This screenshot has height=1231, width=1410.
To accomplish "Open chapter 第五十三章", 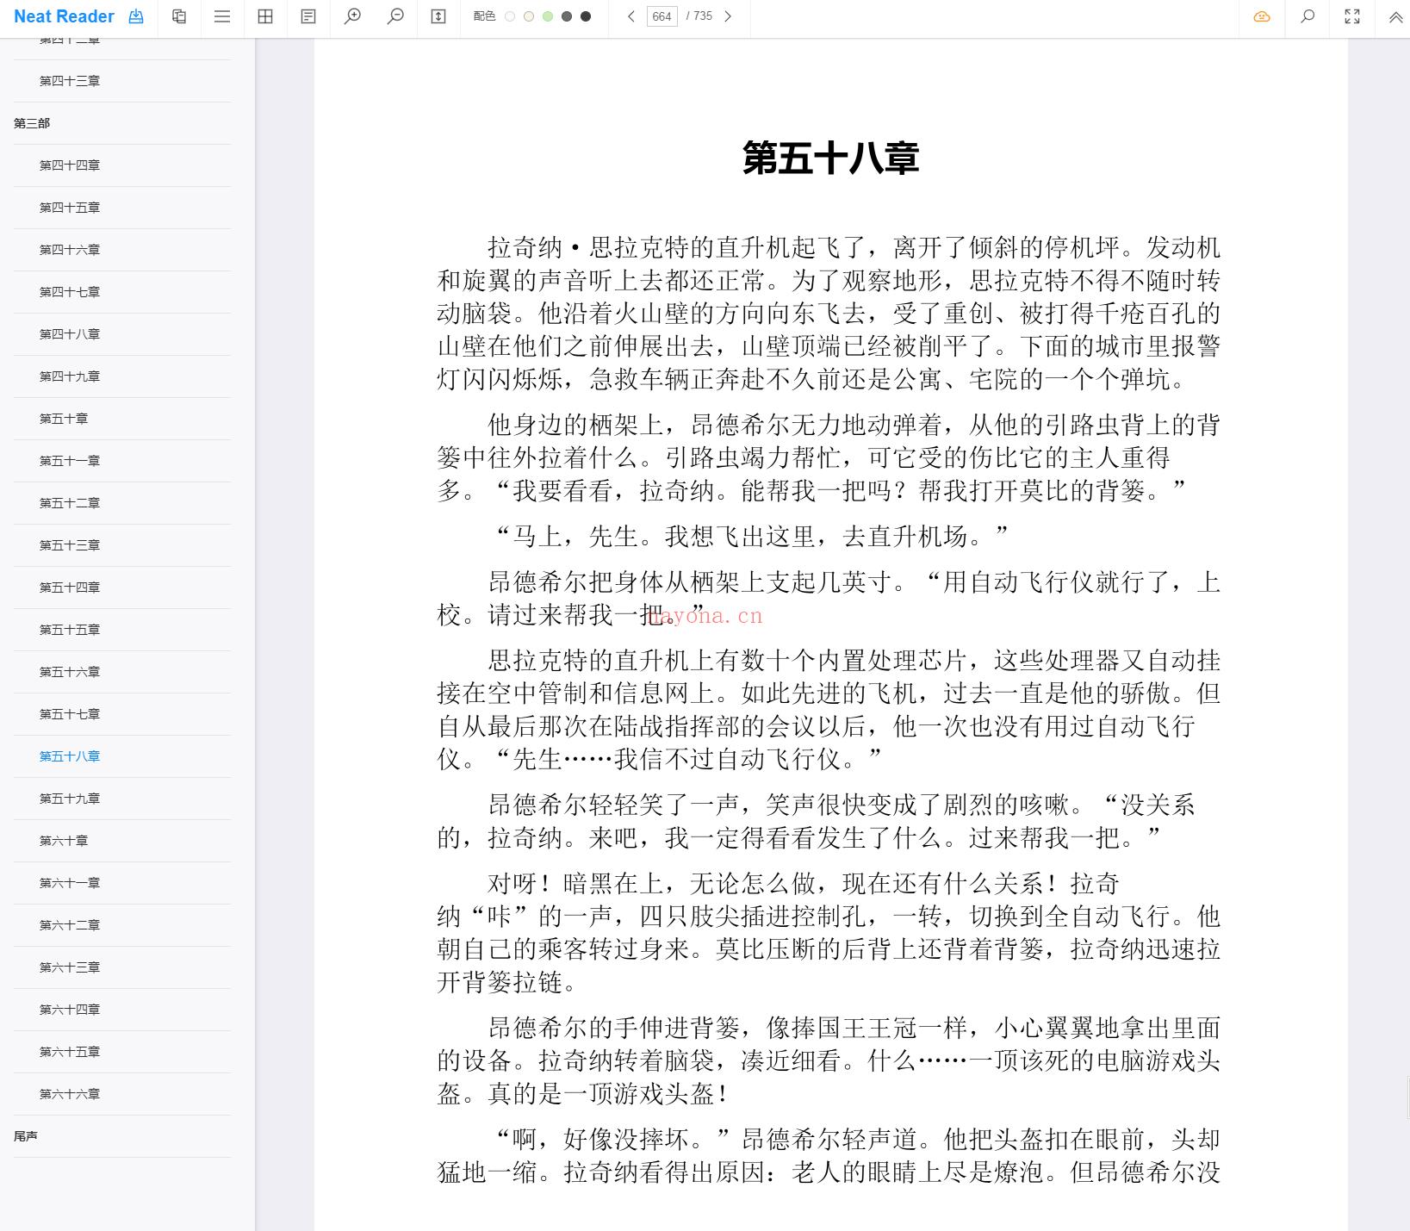I will click(x=70, y=545).
